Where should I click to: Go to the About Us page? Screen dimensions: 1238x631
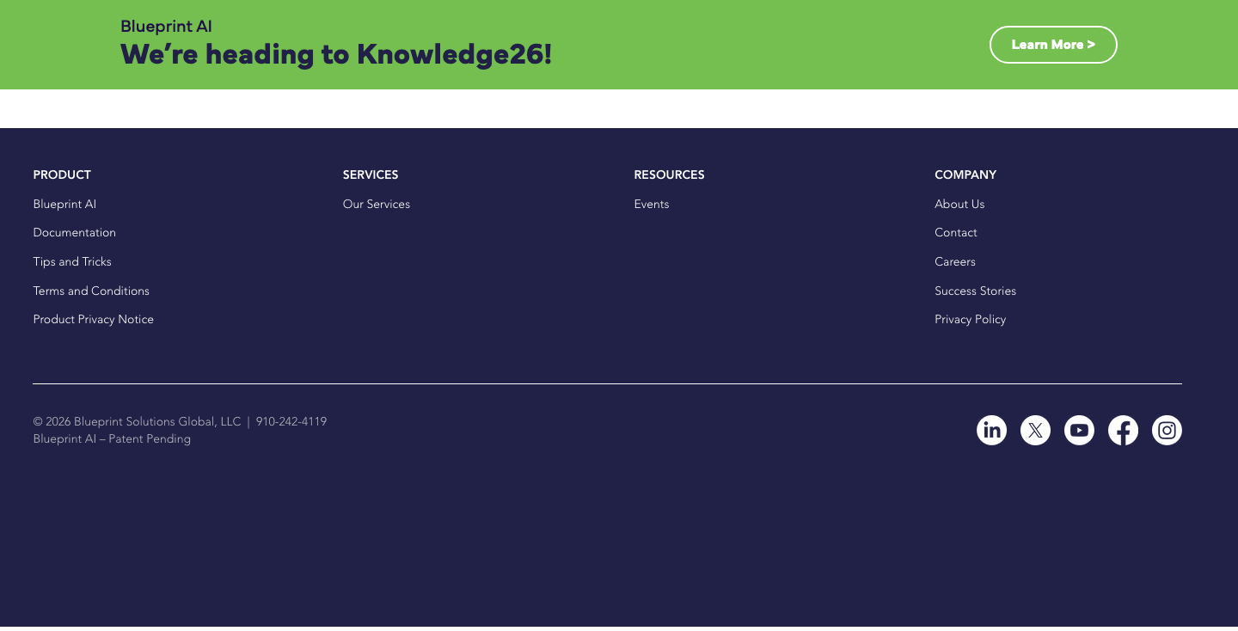point(959,204)
